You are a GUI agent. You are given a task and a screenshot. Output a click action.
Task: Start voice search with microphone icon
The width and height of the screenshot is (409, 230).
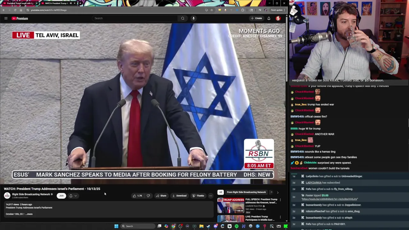click(x=193, y=18)
